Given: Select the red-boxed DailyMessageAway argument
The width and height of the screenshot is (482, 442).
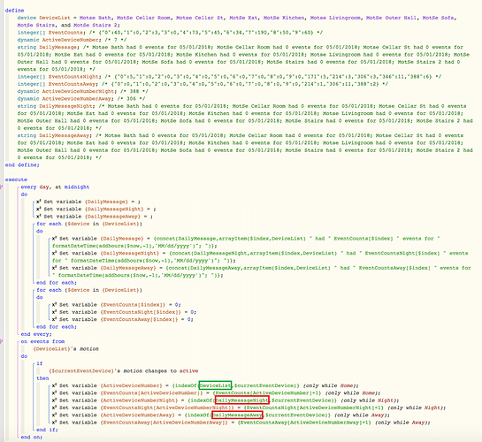Looking at the screenshot, I should [237, 415].
